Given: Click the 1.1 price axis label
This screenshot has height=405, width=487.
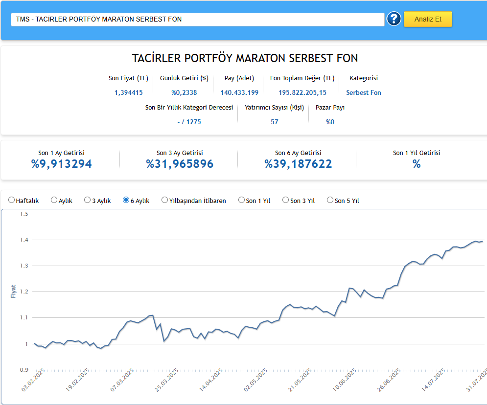Looking at the screenshot, I should pyautogui.click(x=24, y=317).
